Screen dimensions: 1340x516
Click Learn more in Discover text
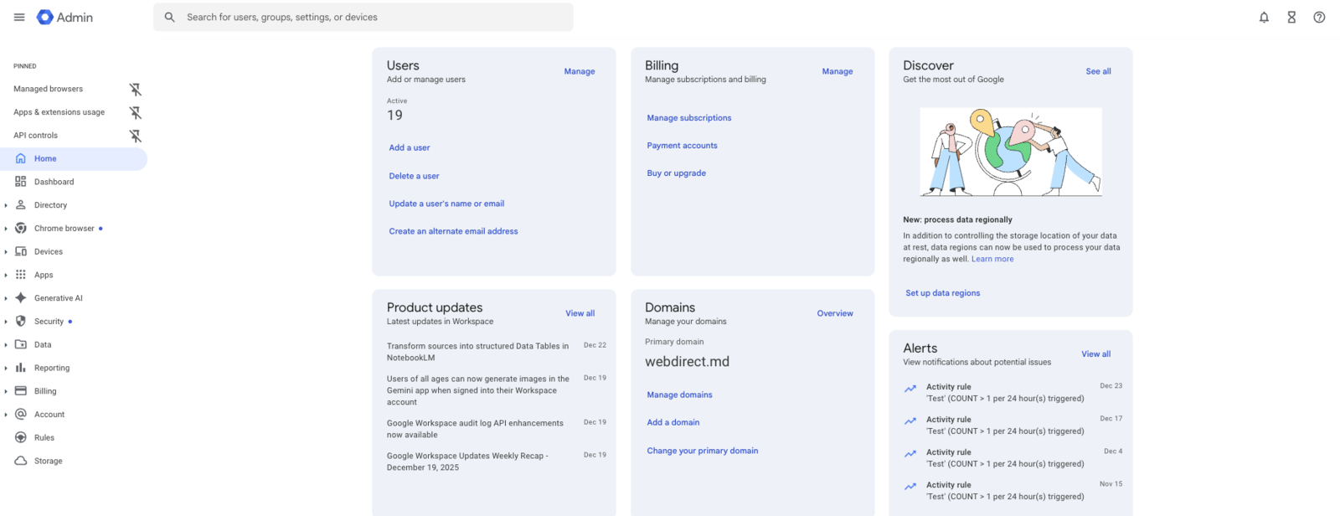pyautogui.click(x=992, y=259)
